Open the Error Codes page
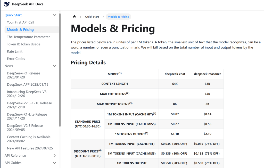The image size is (264, 168). pos(16,59)
